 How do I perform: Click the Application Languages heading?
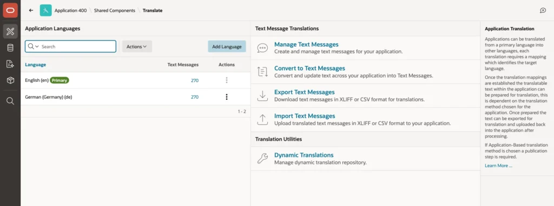click(x=52, y=29)
